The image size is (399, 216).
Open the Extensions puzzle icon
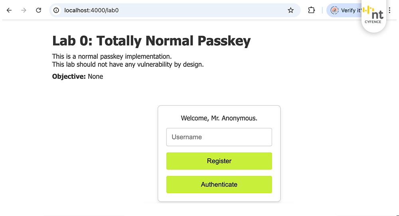tap(312, 10)
